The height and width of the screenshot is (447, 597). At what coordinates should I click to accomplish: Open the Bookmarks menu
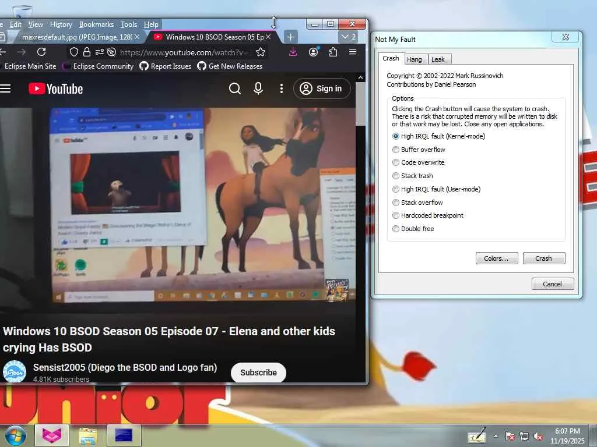96,24
